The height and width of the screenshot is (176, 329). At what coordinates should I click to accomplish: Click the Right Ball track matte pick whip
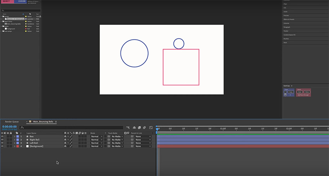click(109, 140)
